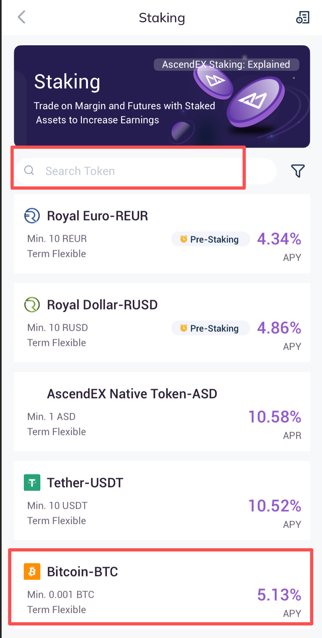Select Royal Dollar-RUSD staking title
Screen dimensions: 322x638
pyautogui.click(x=102, y=305)
